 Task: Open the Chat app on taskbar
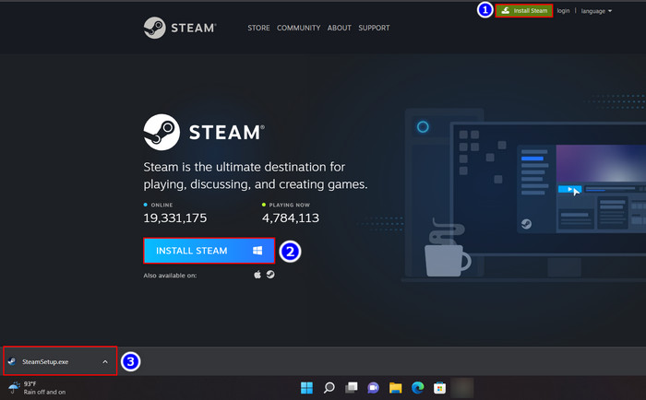click(x=373, y=388)
